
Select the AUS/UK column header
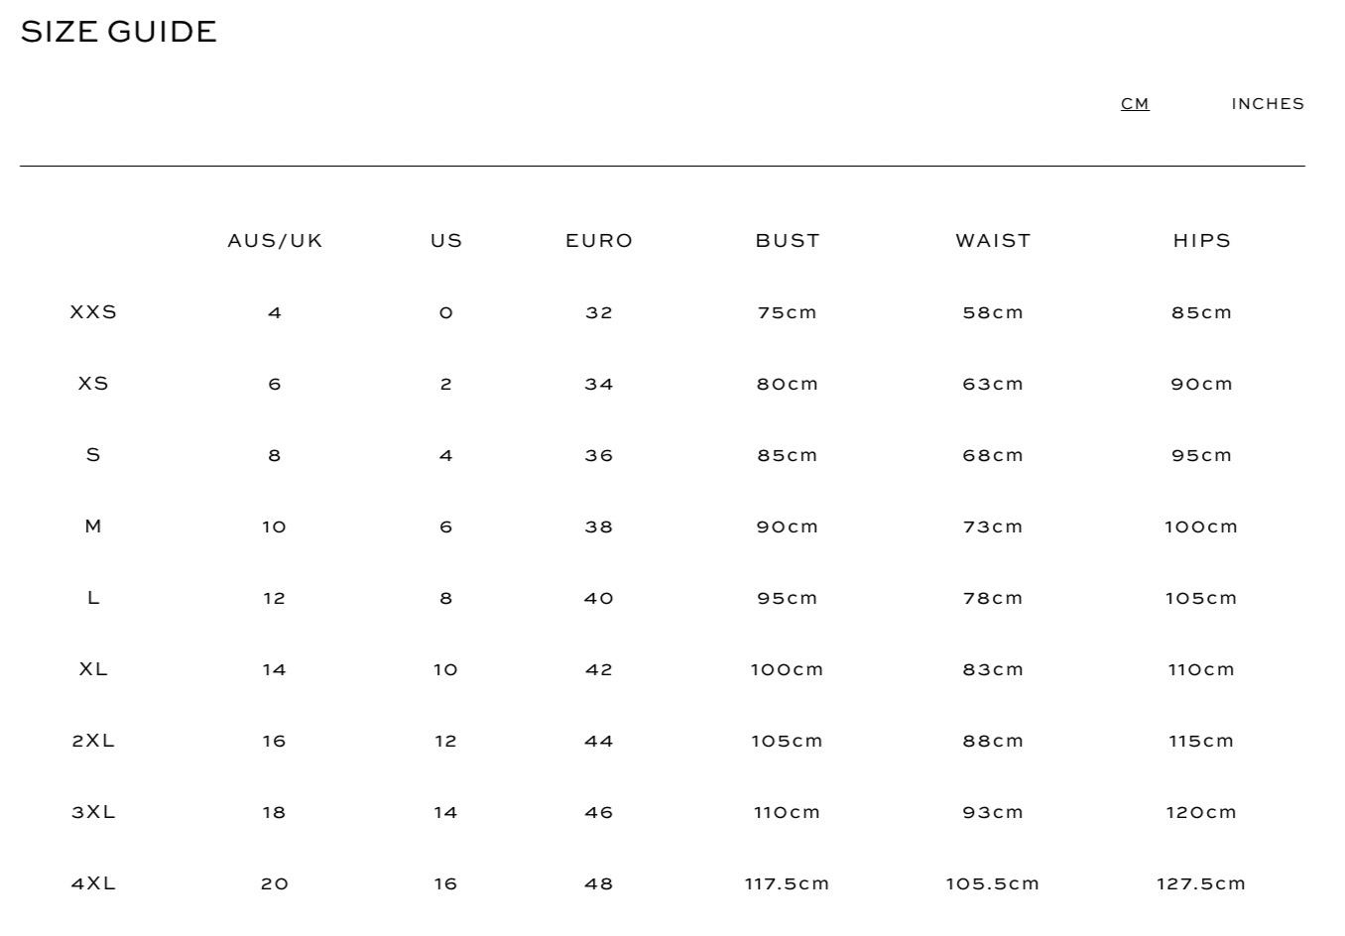click(x=275, y=241)
